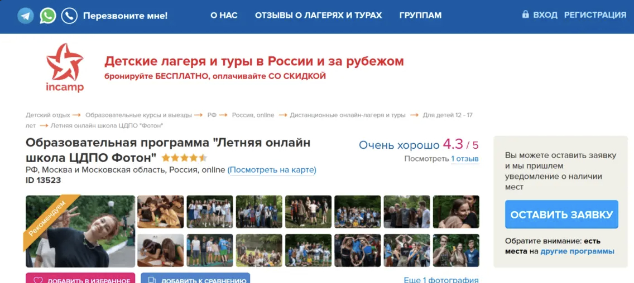Open the ГРУППАМ menu item

[x=420, y=16]
